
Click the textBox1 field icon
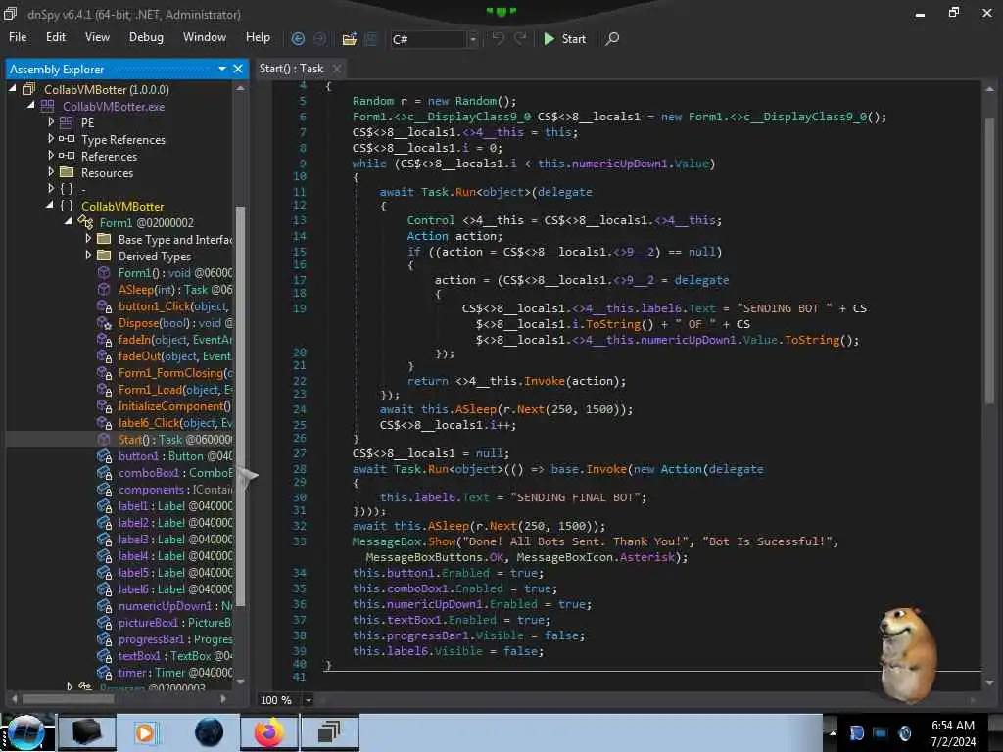[x=104, y=656]
